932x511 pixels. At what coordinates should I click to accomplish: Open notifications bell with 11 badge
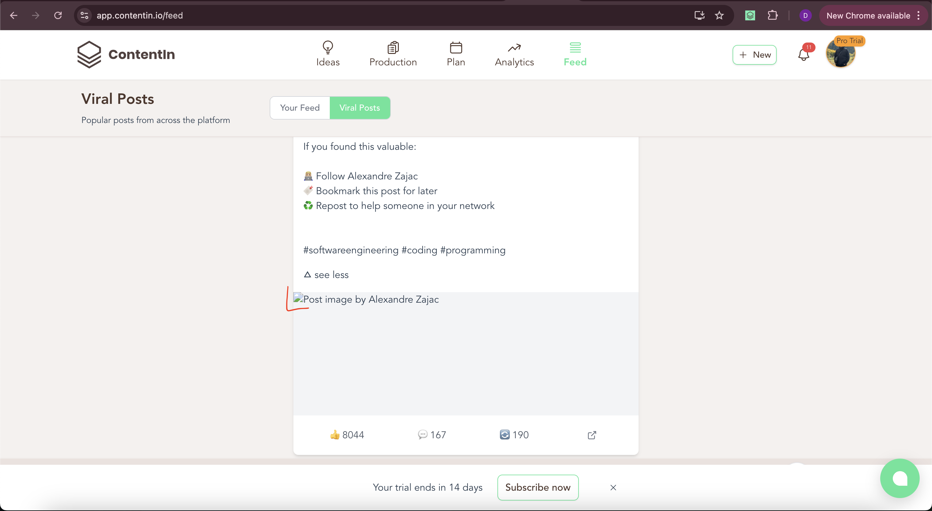804,54
